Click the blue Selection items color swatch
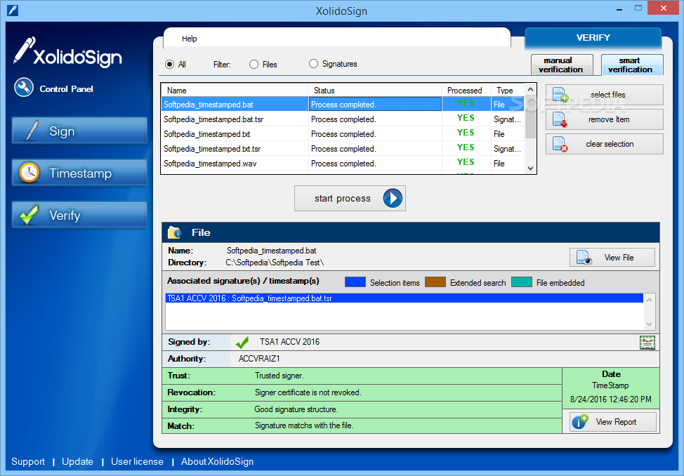 point(355,282)
